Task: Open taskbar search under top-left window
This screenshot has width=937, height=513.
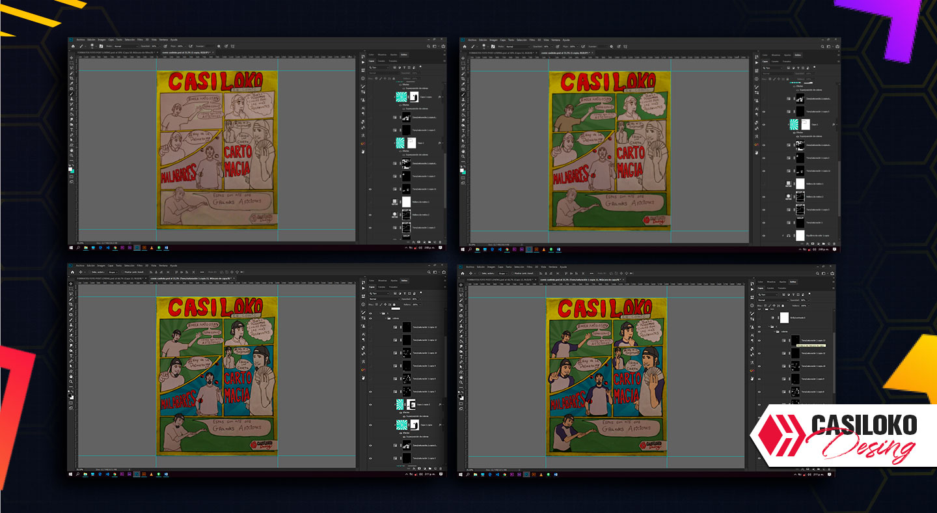Action: point(78,247)
